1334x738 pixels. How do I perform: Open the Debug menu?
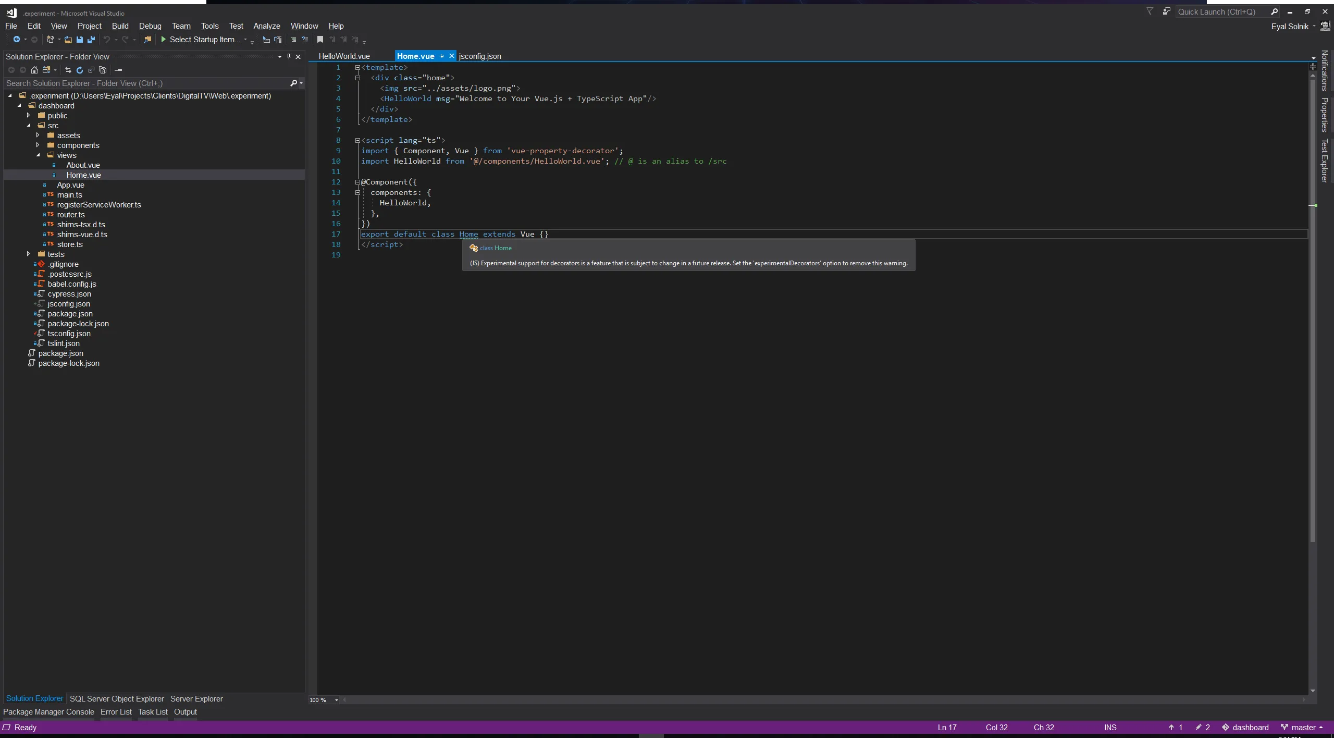pyautogui.click(x=150, y=26)
